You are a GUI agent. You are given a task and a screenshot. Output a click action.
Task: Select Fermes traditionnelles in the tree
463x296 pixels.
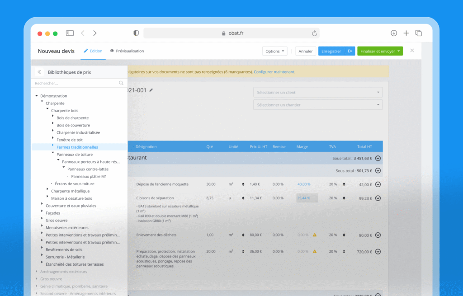click(x=77, y=147)
